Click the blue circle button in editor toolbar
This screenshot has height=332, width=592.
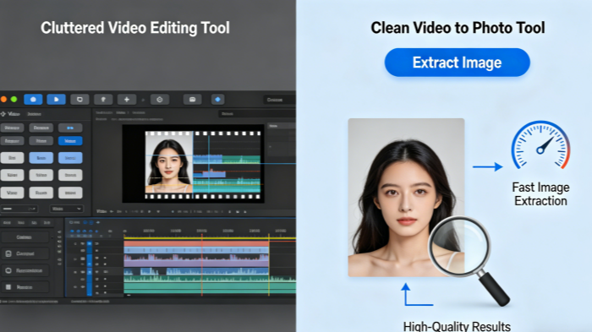click(x=33, y=100)
